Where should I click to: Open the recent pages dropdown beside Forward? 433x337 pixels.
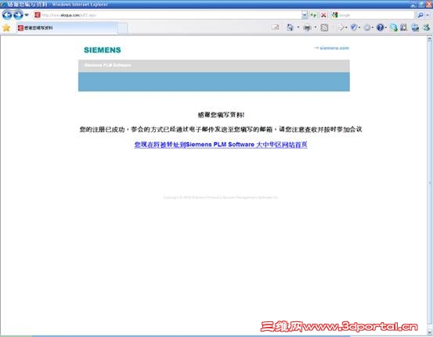pyautogui.click(x=27, y=15)
